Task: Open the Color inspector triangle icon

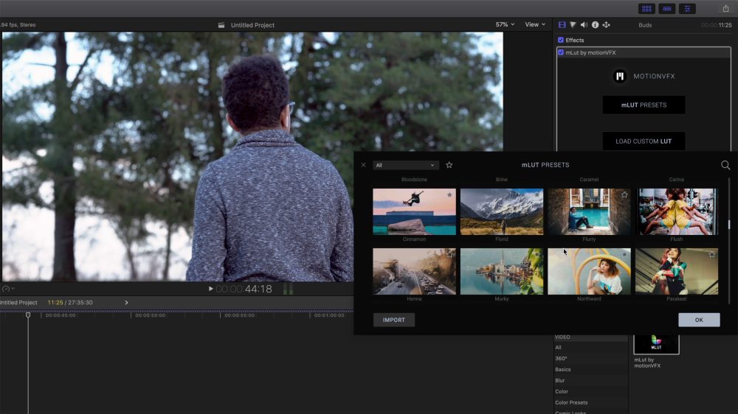Action: click(573, 25)
